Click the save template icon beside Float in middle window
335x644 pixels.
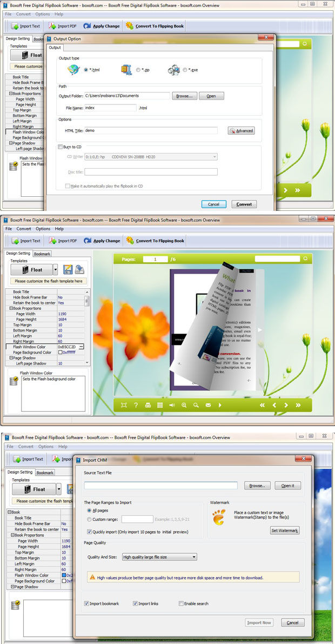click(x=68, y=270)
